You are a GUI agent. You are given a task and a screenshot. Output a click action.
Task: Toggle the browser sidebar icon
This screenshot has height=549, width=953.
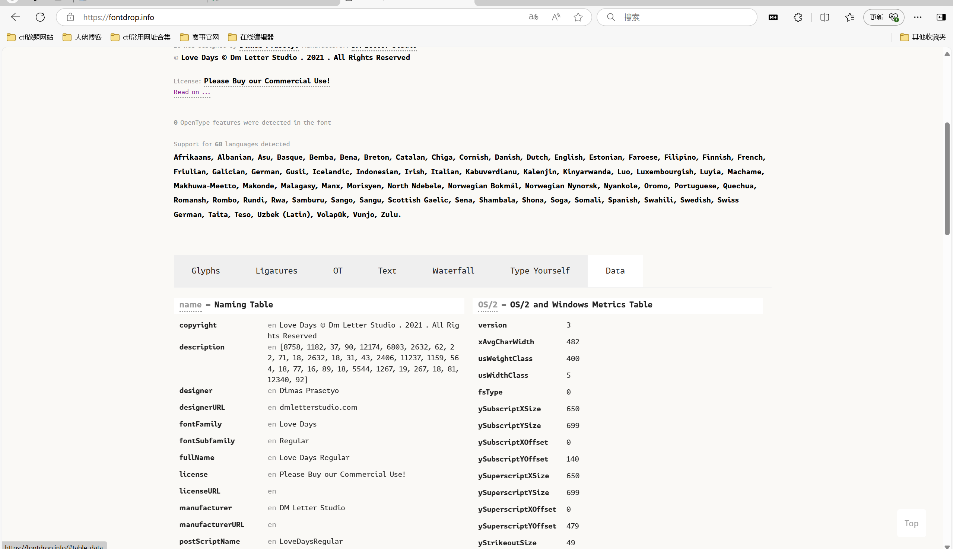[941, 17]
